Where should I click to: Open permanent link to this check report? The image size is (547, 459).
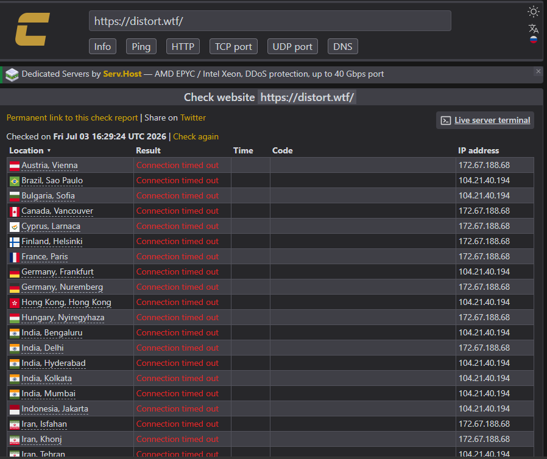click(x=72, y=118)
